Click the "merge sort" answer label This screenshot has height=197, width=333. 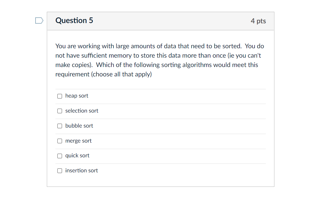click(78, 141)
